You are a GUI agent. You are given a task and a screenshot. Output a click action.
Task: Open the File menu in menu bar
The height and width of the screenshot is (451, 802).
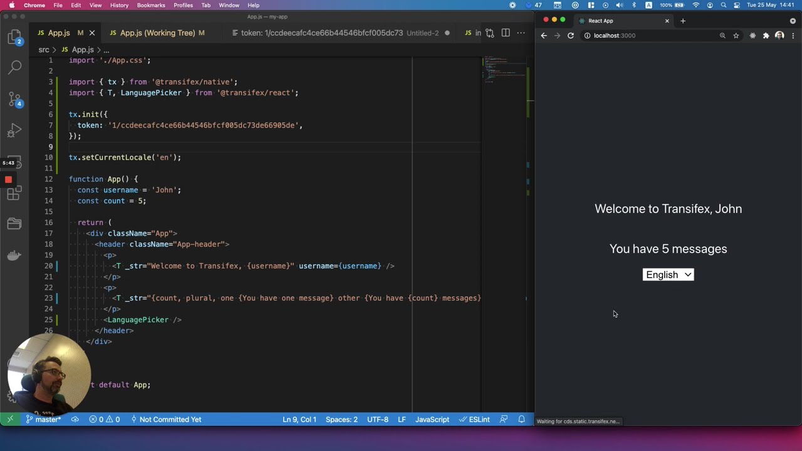58,5
